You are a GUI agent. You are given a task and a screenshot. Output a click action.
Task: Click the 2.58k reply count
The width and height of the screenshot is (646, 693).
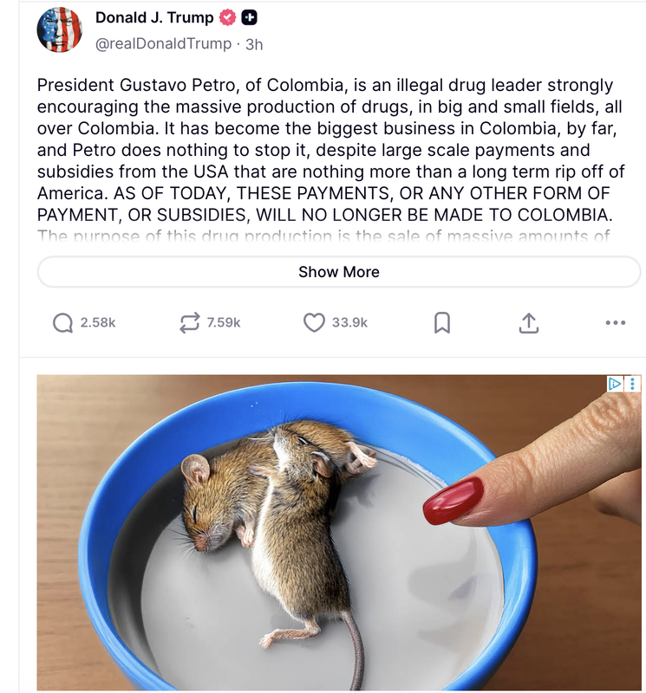[98, 322]
